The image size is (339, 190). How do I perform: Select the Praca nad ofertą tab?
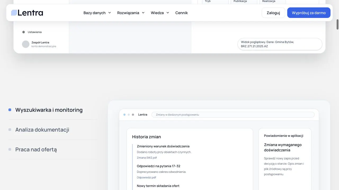(x=53, y=149)
